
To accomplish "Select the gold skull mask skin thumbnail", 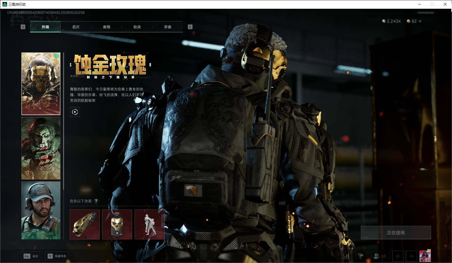I will pos(41,84).
